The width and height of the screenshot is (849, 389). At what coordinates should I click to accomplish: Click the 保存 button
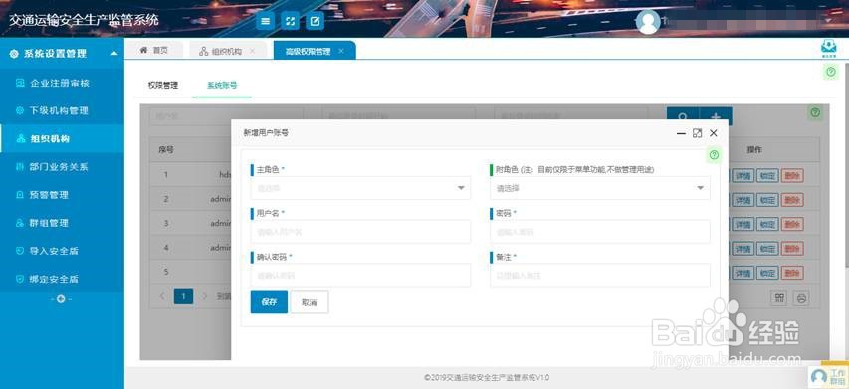tap(269, 301)
